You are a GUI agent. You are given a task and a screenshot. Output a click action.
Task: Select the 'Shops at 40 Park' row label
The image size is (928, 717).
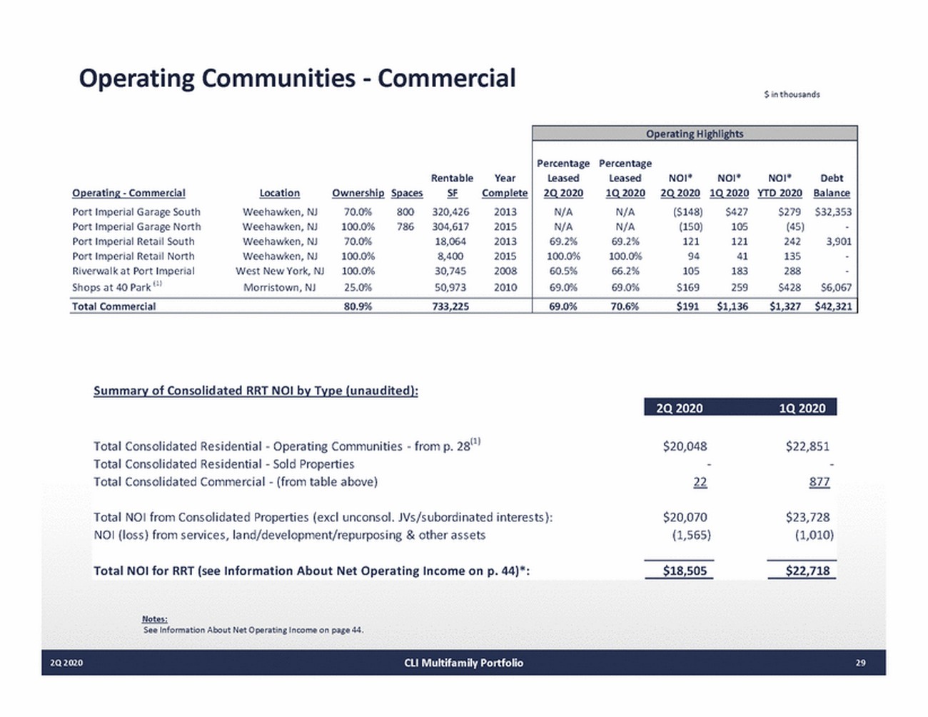[111, 288]
